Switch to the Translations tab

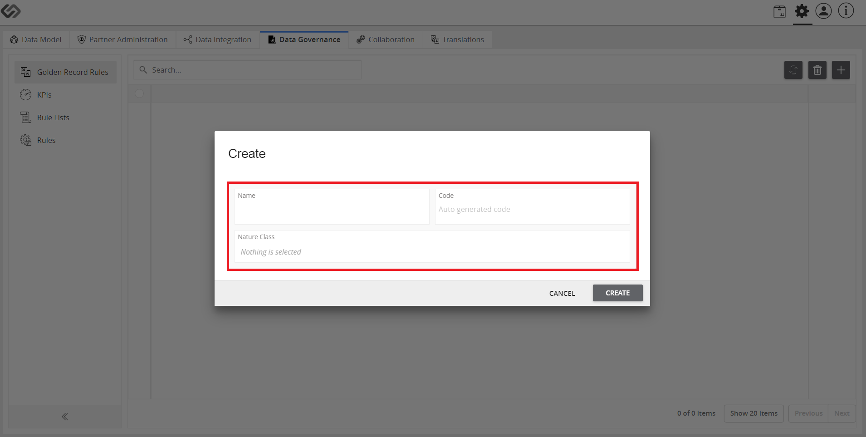pyautogui.click(x=457, y=39)
